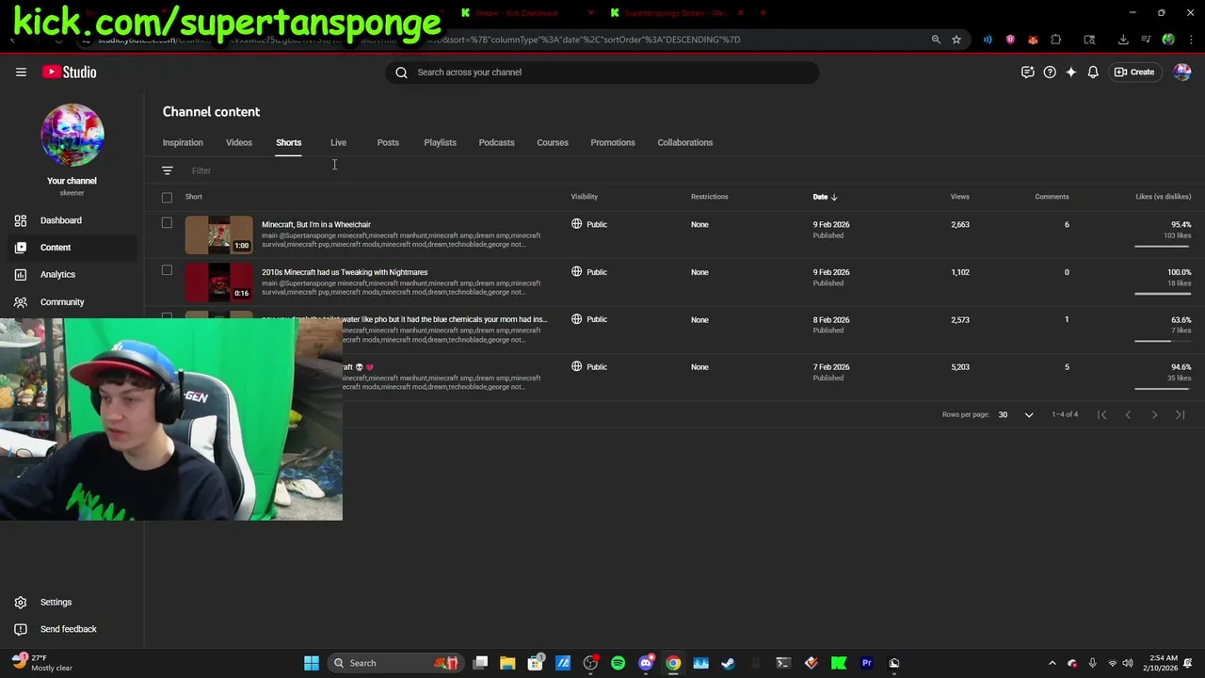Click the Views column header
Image resolution: width=1205 pixels, height=678 pixels.
(959, 197)
